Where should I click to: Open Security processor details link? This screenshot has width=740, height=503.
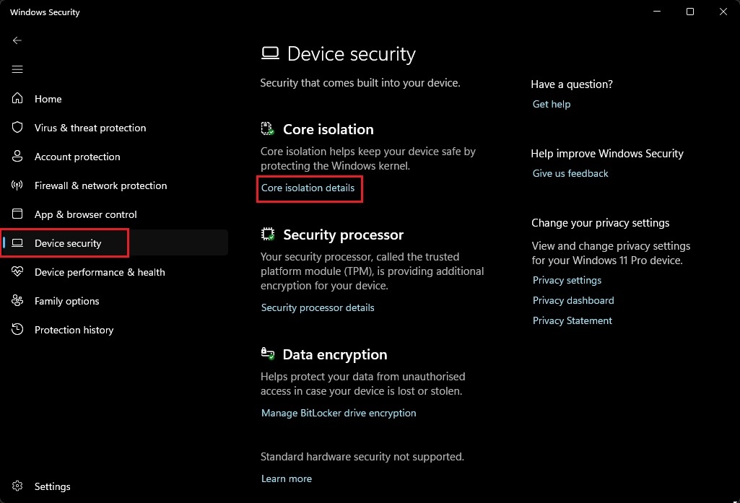318,307
